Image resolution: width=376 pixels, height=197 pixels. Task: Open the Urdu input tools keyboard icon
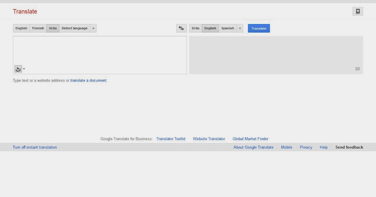18,69
